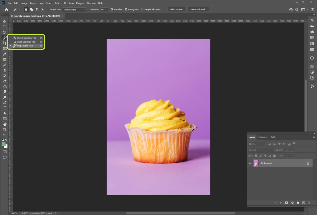Click the Share export icon top right
Screen dimensions: 317x215
click(312, 10)
